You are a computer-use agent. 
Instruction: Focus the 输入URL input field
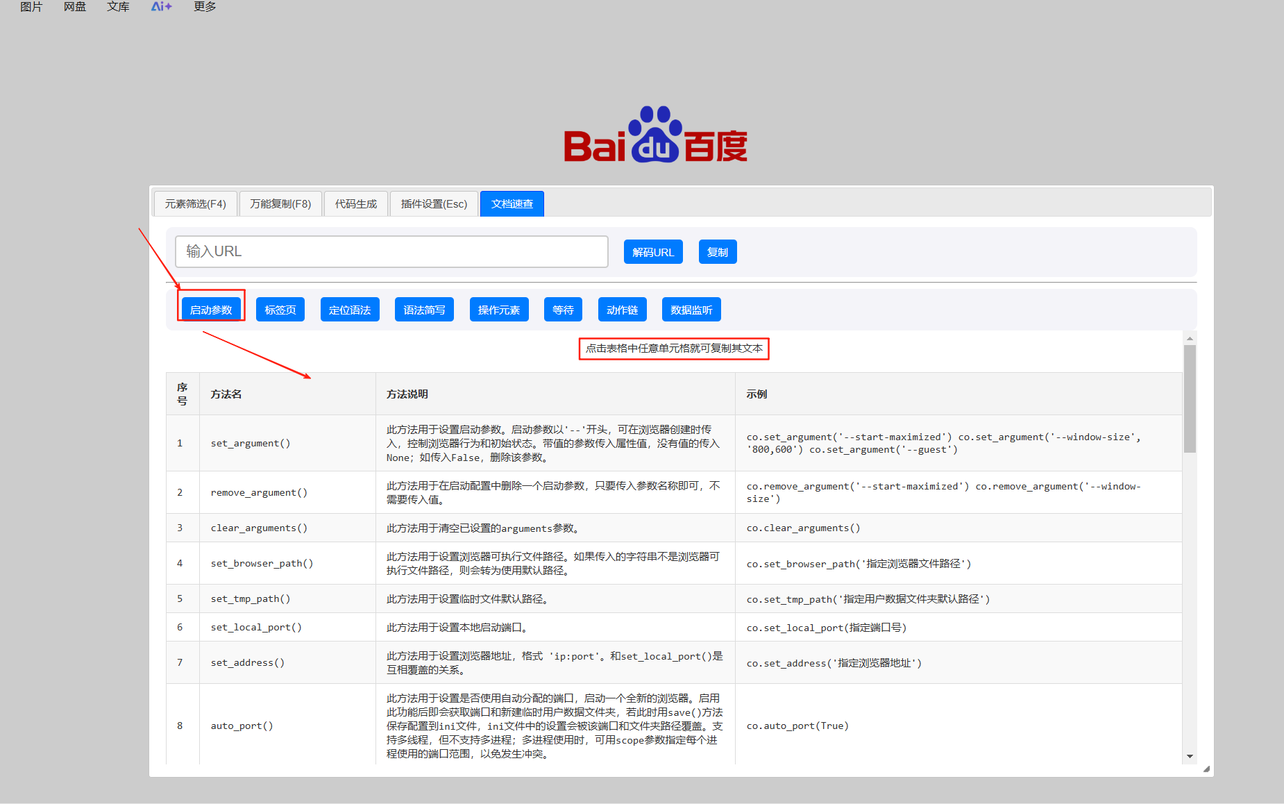point(391,251)
